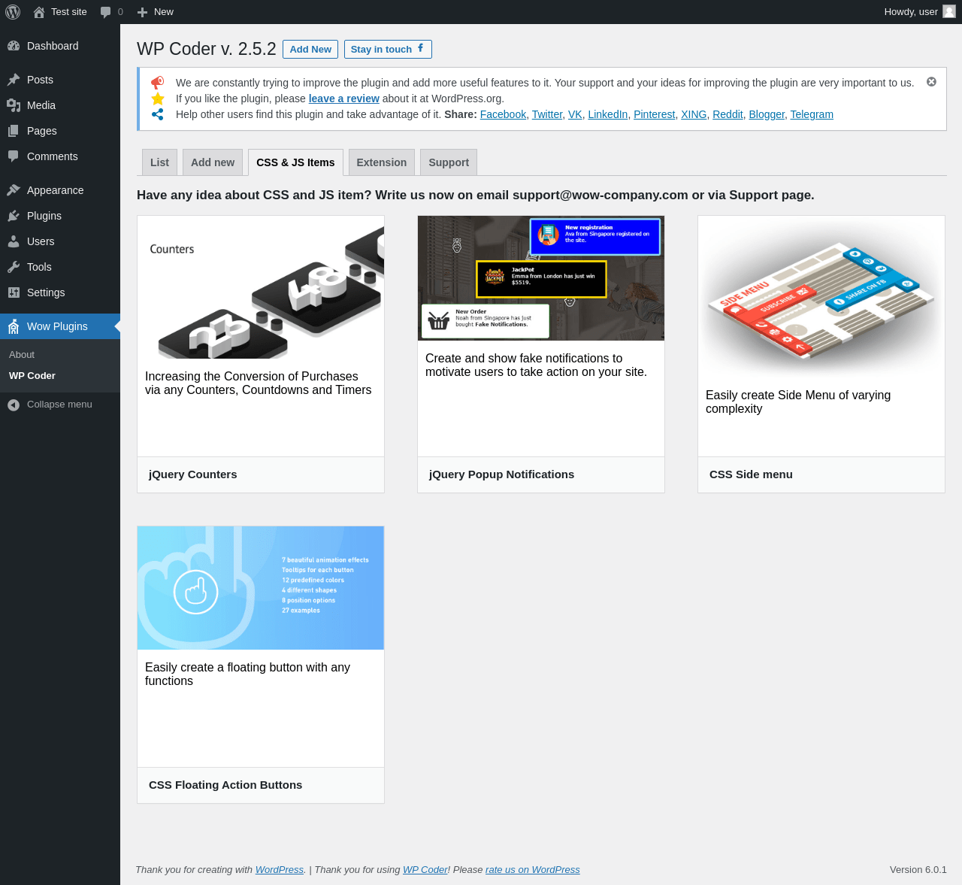
Task: Open the CSS Side menu preview image
Action: click(x=821, y=296)
